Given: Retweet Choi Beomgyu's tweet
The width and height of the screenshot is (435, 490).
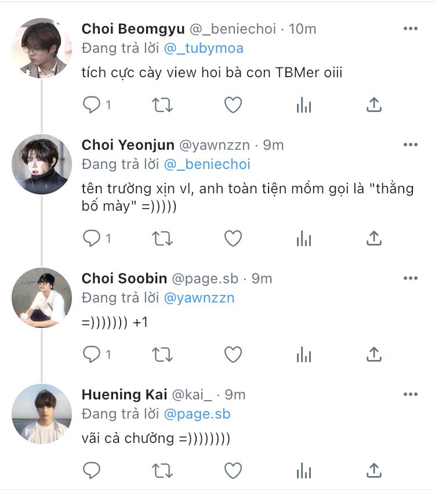Looking at the screenshot, I should pos(162,105).
